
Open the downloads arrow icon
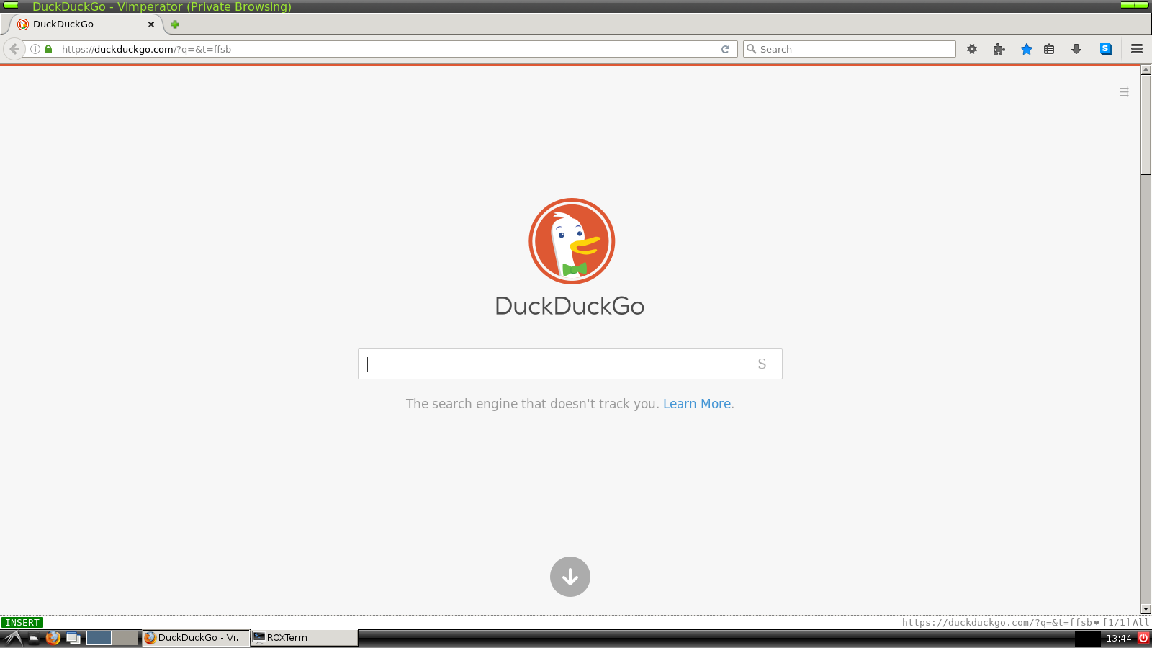(x=1076, y=49)
